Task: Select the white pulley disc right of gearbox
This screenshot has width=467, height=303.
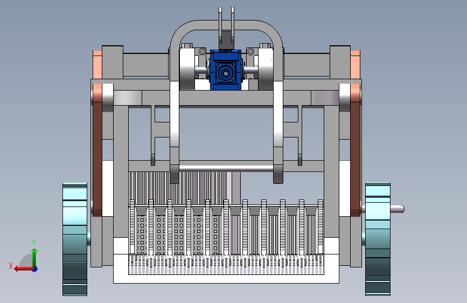Action: click(266, 69)
